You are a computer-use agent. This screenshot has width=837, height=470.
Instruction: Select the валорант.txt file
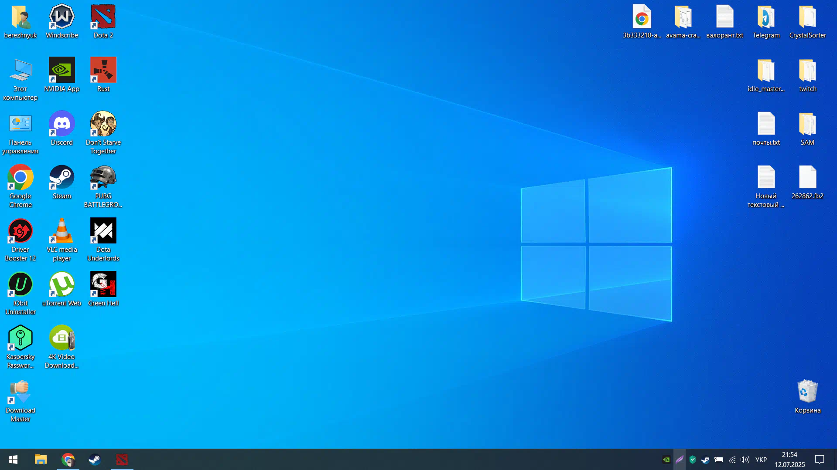click(x=724, y=21)
